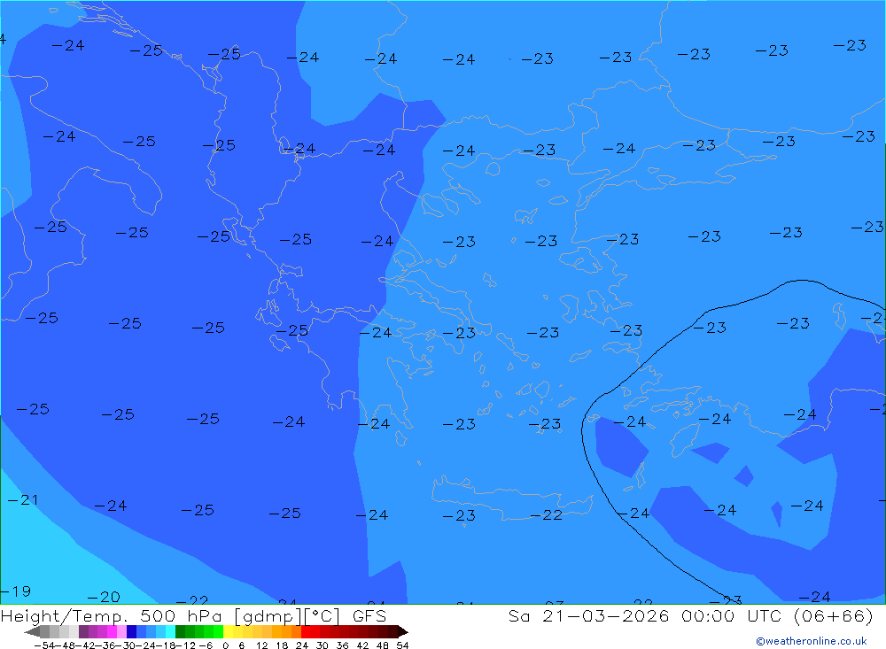Click the -20 temperature value on map
Screen dimensions: 886x649
(104, 597)
